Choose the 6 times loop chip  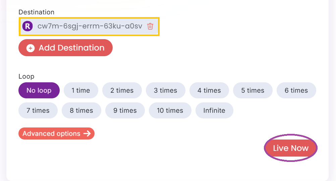tap(296, 90)
